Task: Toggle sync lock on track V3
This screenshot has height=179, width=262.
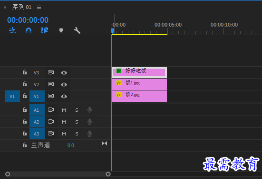Action: pos(51,72)
